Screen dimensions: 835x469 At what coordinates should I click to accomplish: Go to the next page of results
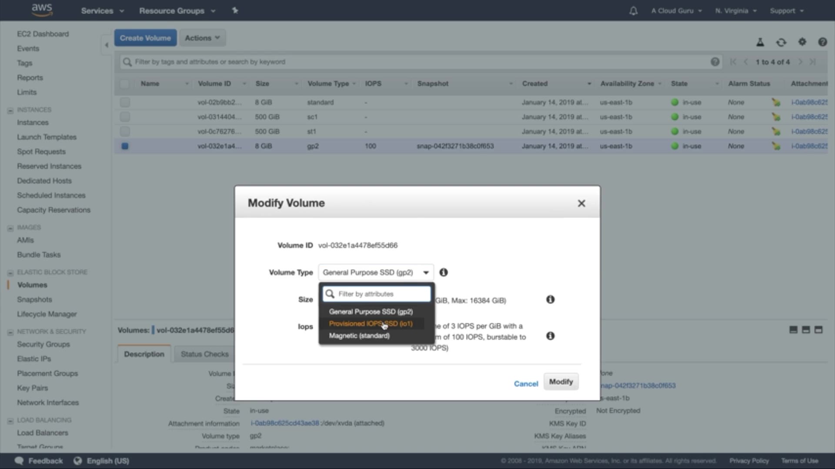point(800,62)
